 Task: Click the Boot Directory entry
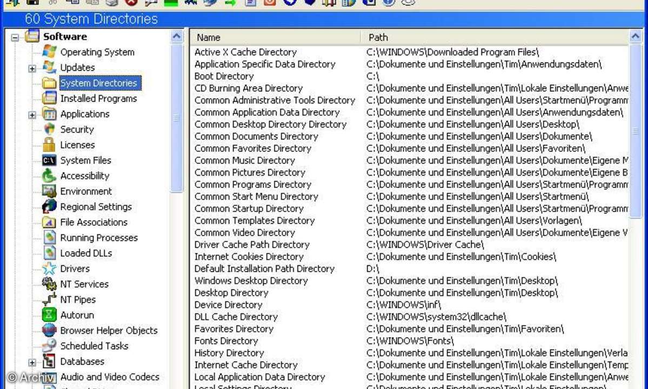click(224, 76)
